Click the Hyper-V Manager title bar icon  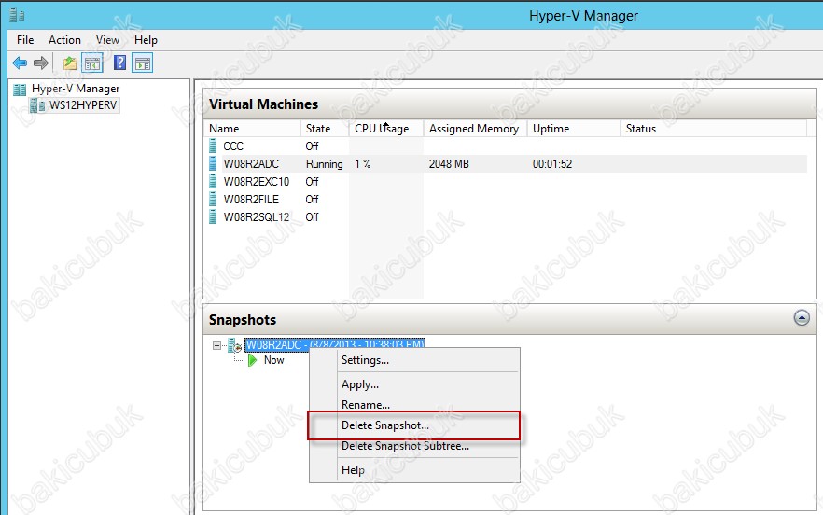[17, 15]
